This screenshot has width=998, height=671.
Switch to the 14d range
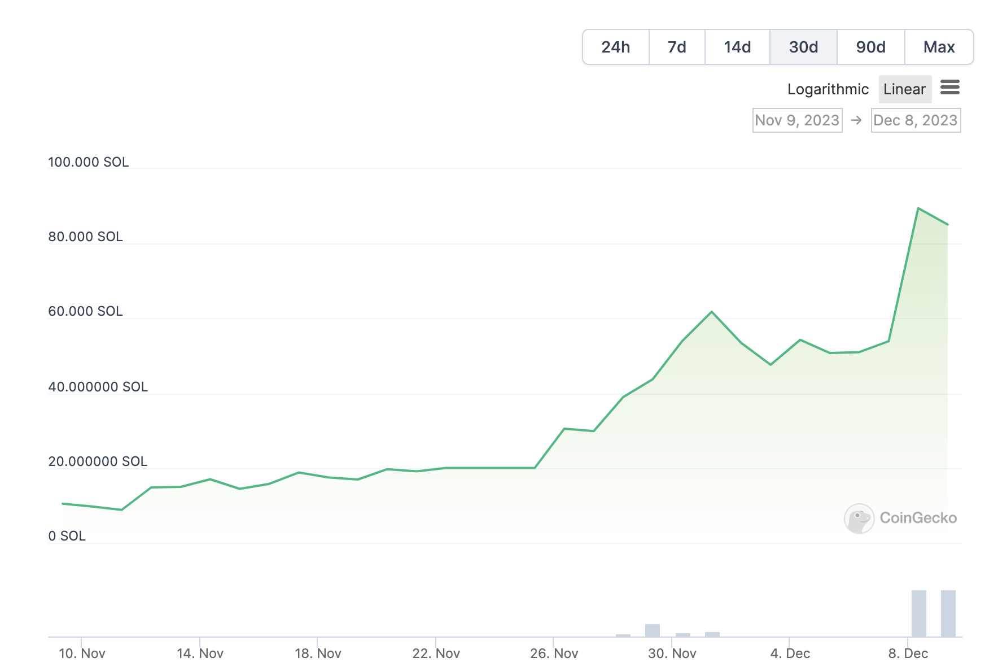coord(737,47)
